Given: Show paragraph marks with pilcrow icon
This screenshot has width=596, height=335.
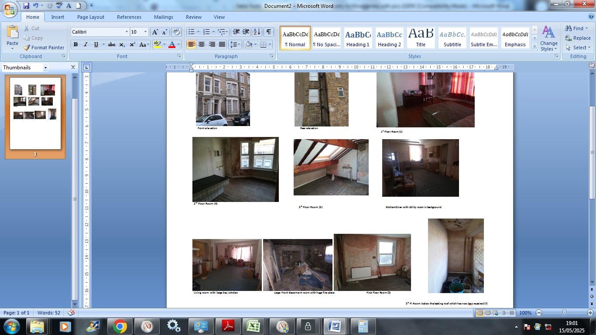Looking at the screenshot, I should [x=269, y=32].
